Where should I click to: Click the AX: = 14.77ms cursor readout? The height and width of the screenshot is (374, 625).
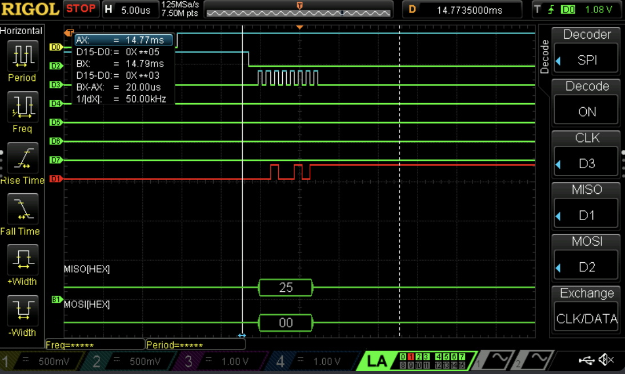pyautogui.click(x=124, y=40)
